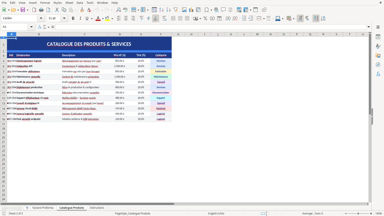Insert a hyperlink

pos(216,10)
